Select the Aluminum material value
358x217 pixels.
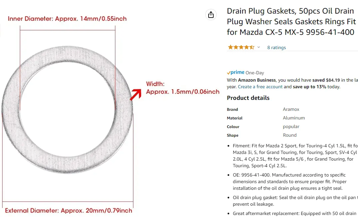[x=294, y=118]
